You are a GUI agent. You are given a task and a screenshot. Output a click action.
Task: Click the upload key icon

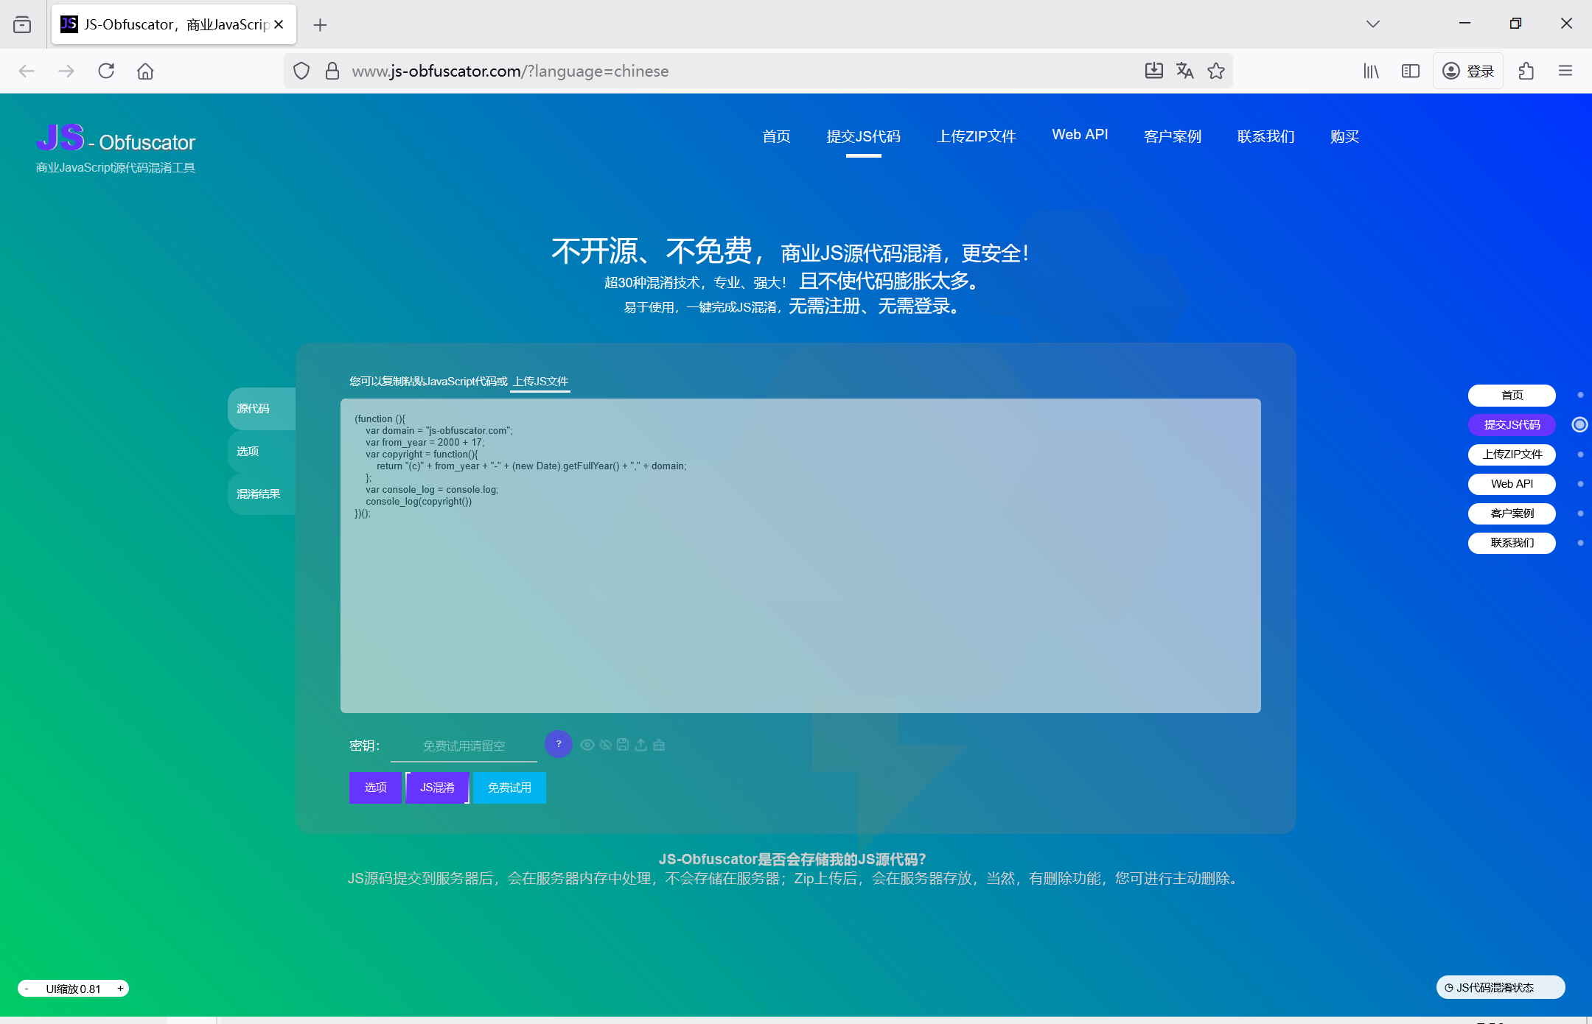(x=640, y=745)
